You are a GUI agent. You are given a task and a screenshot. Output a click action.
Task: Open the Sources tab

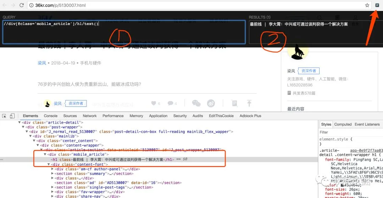(70, 116)
